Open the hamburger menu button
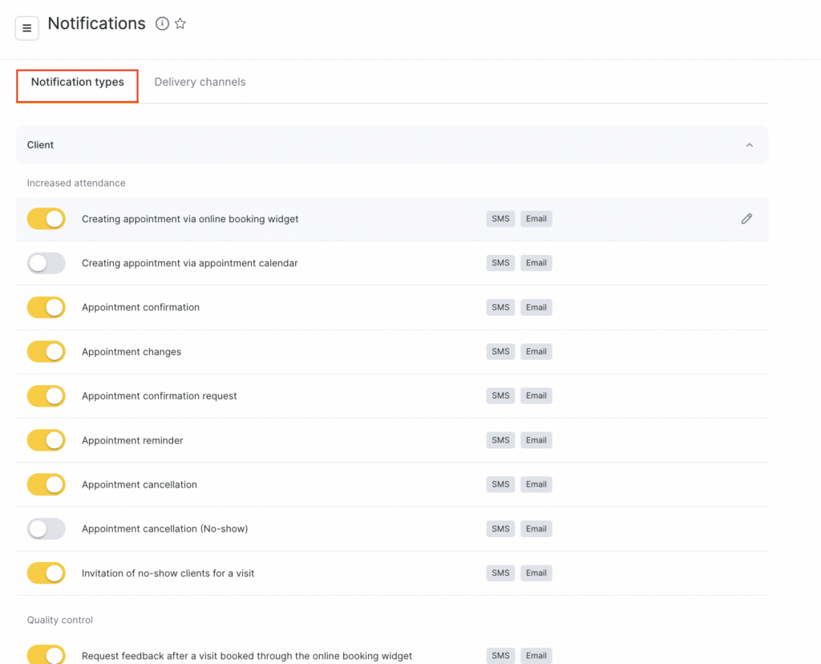The height and width of the screenshot is (664, 821). tap(26, 28)
